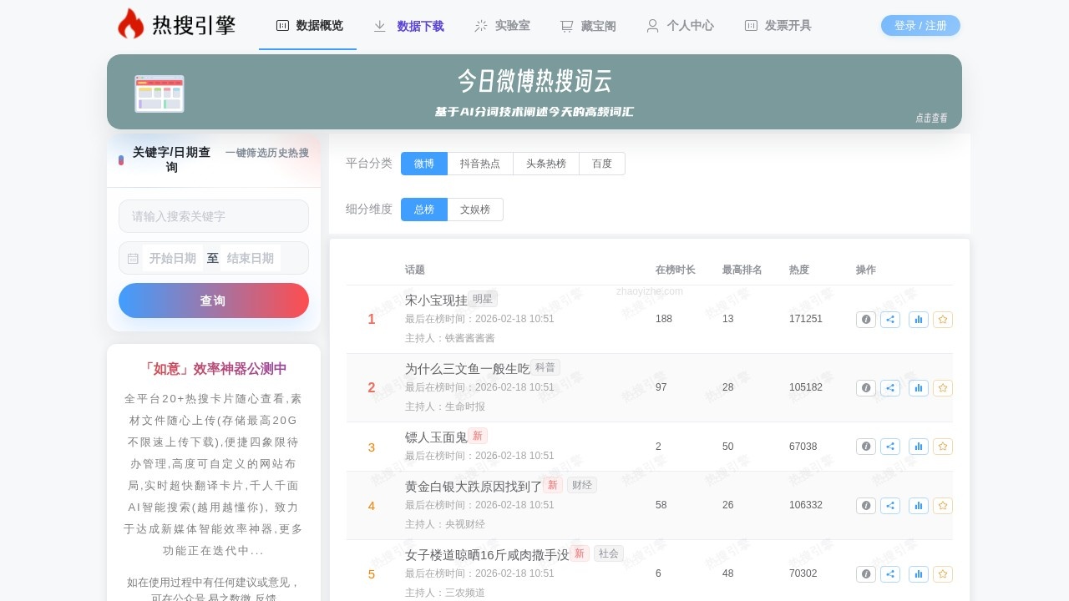
Task: Favorite 黄金白银大跌 using the star icon
Action: (943, 505)
